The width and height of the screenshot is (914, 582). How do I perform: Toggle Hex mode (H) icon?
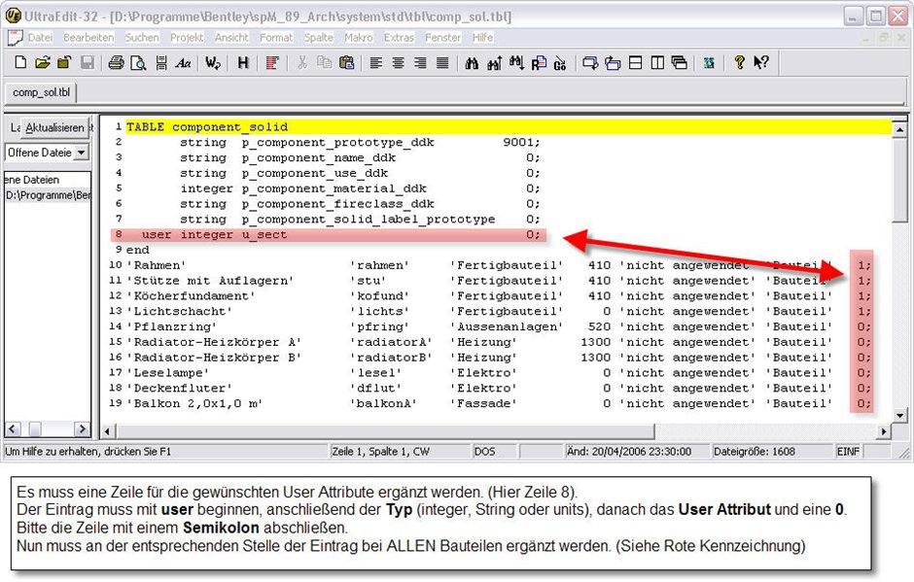[243, 62]
